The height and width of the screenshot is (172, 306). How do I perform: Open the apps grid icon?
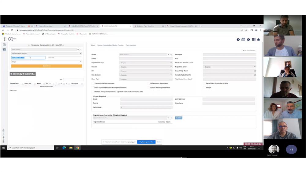click(x=253, y=39)
